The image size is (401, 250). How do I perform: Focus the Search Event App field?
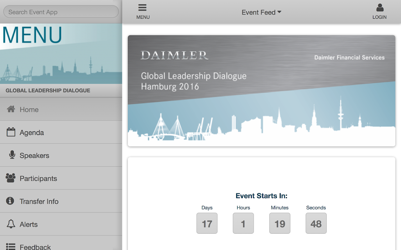point(61,12)
